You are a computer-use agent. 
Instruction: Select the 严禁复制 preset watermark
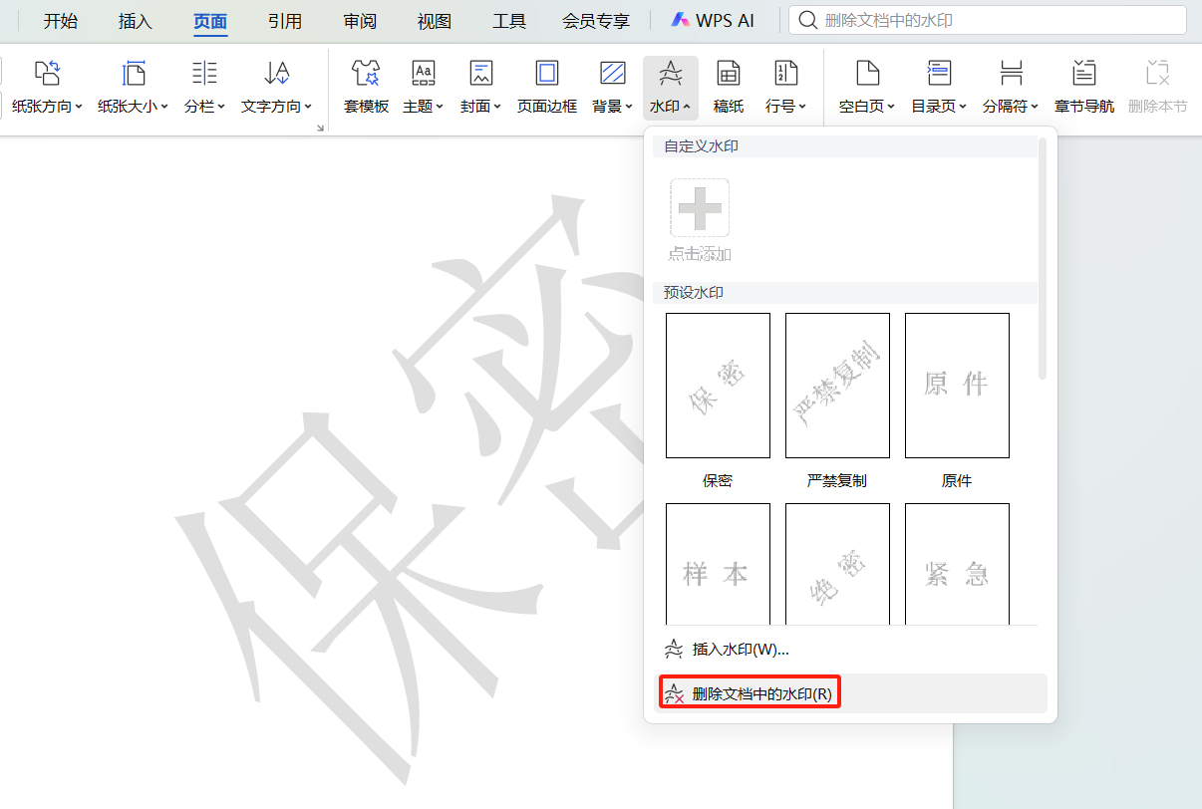837,386
